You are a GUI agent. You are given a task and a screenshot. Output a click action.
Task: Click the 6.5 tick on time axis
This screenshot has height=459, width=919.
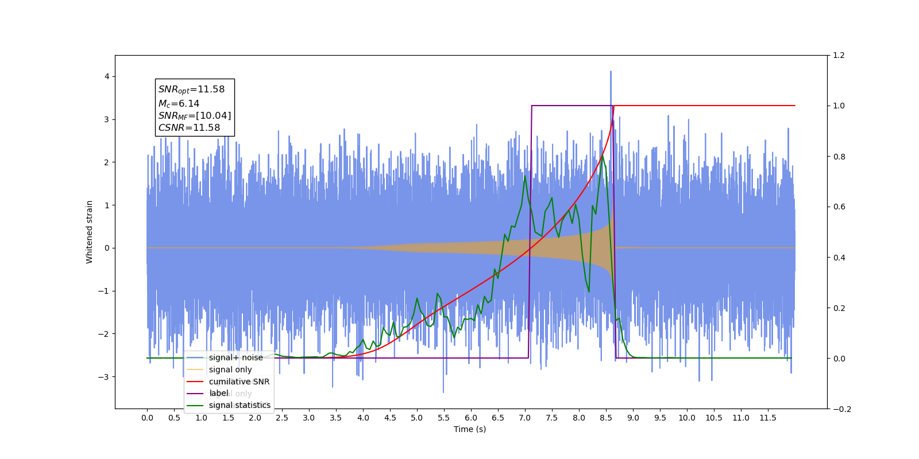pyautogui.click(x=498, y=418)
